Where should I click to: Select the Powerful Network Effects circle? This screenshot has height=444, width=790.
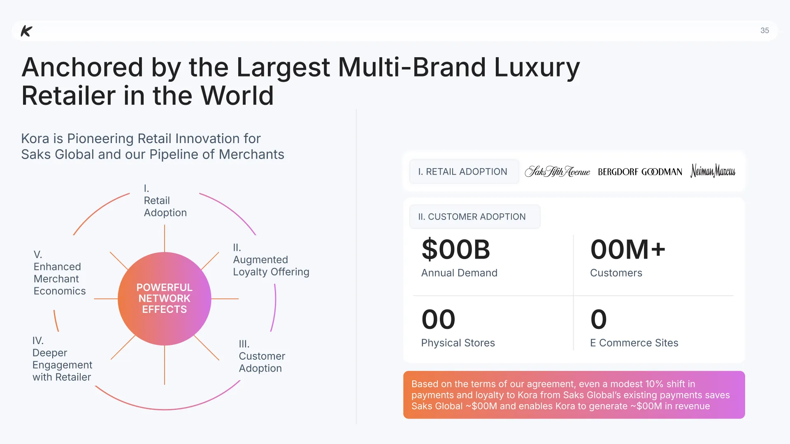pos(165,299)
